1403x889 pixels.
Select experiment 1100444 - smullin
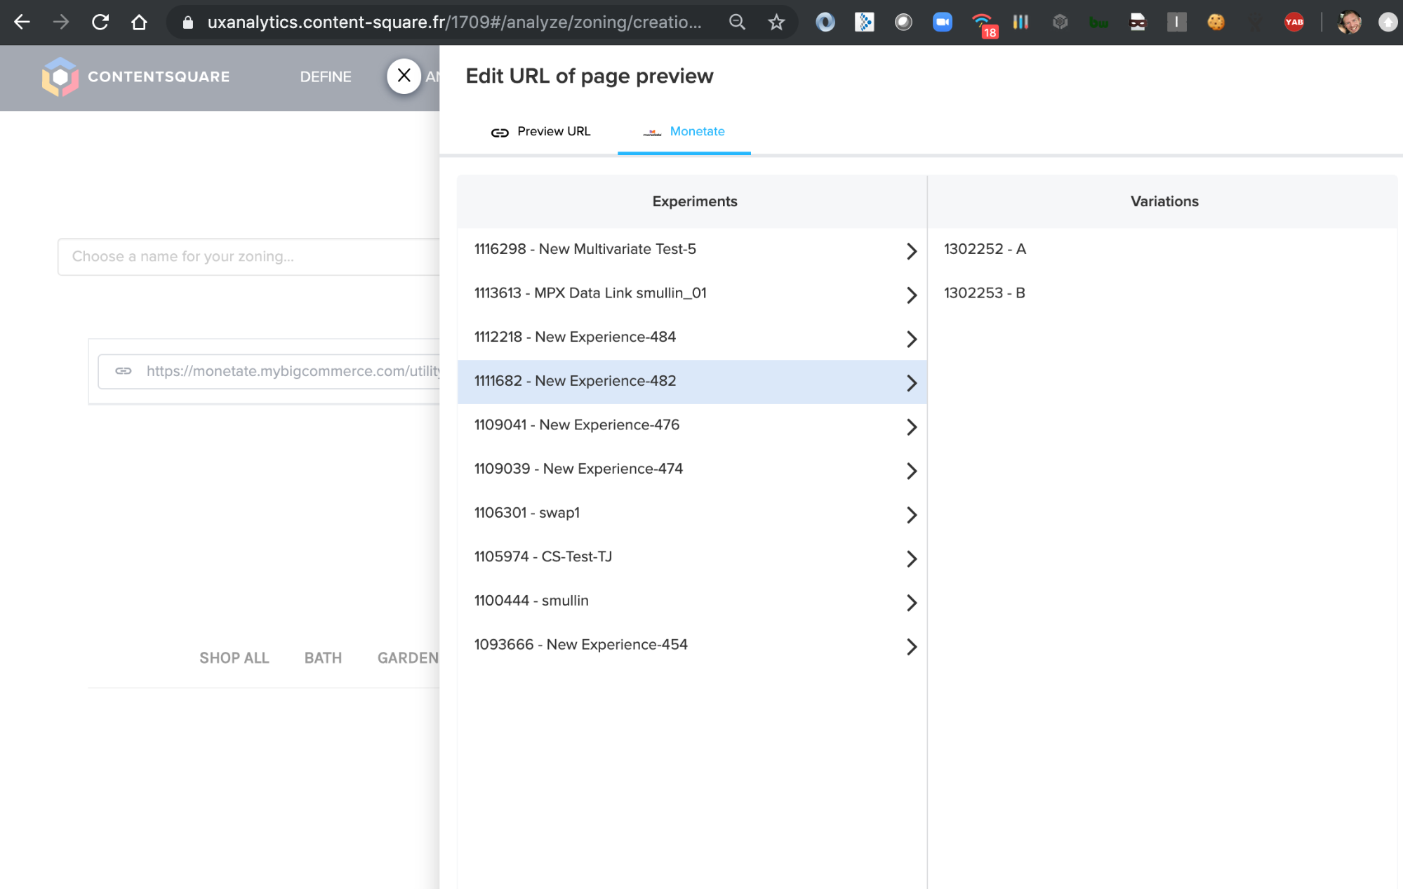click(531, 601)
